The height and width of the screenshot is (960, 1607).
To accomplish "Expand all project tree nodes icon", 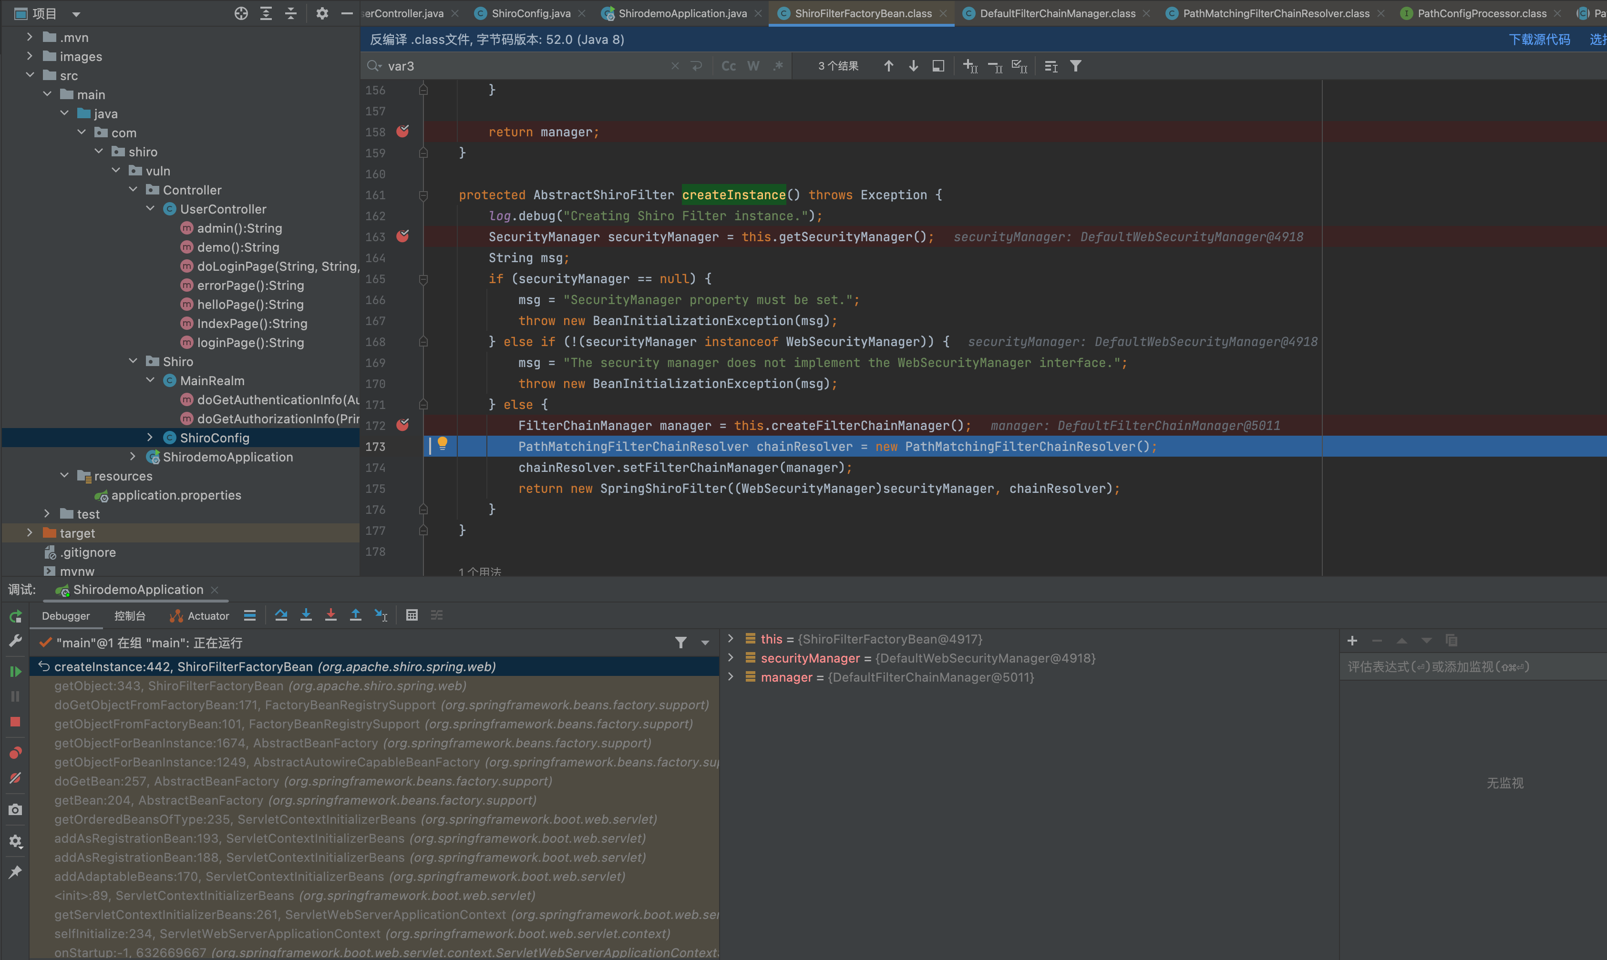I will [x=266, y=13].
